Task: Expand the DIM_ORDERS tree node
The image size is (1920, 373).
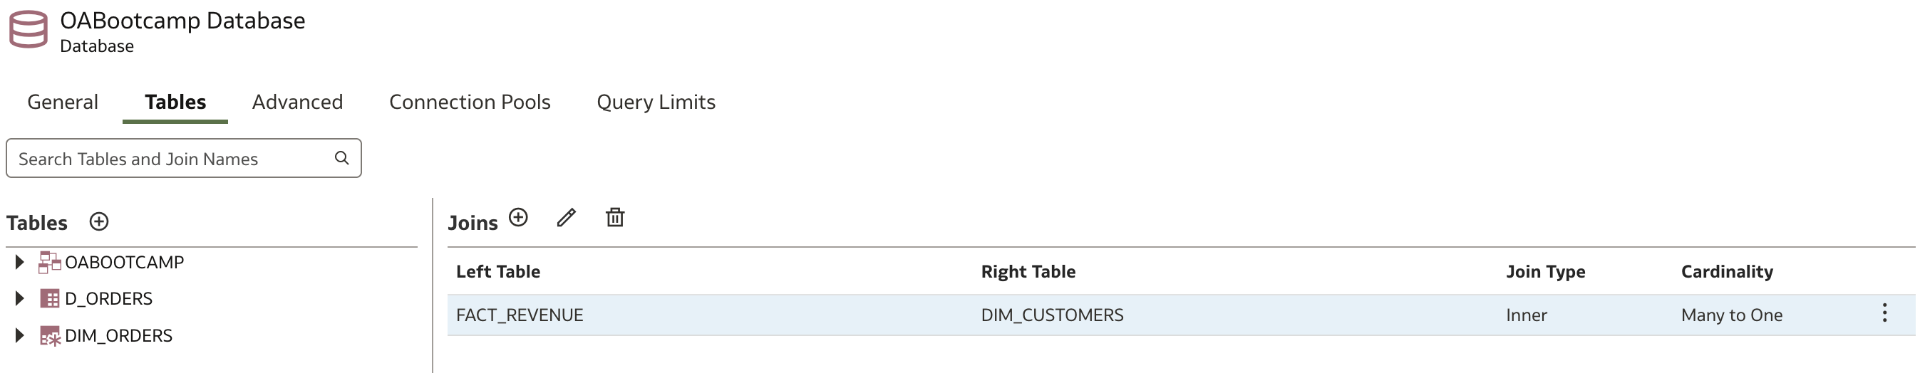Action: (x=19, y=336)
